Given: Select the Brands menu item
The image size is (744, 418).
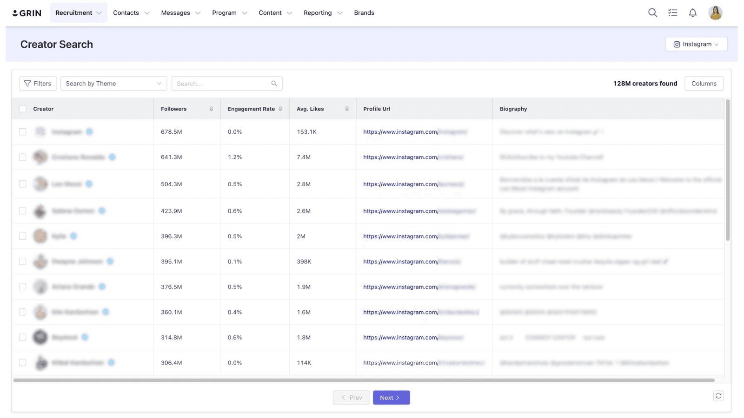Looking at the screenshot, I should coord(364,13).
